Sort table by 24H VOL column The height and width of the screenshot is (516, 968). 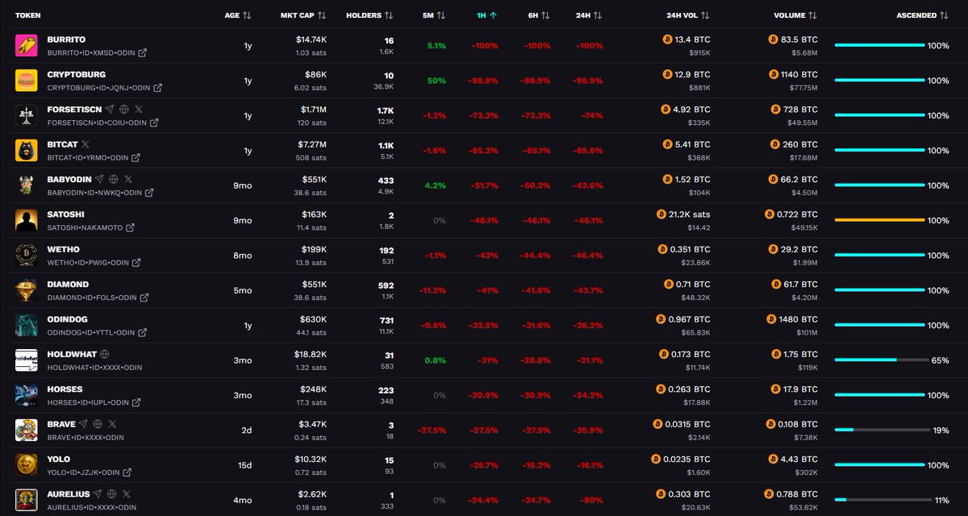click(688, 15)
